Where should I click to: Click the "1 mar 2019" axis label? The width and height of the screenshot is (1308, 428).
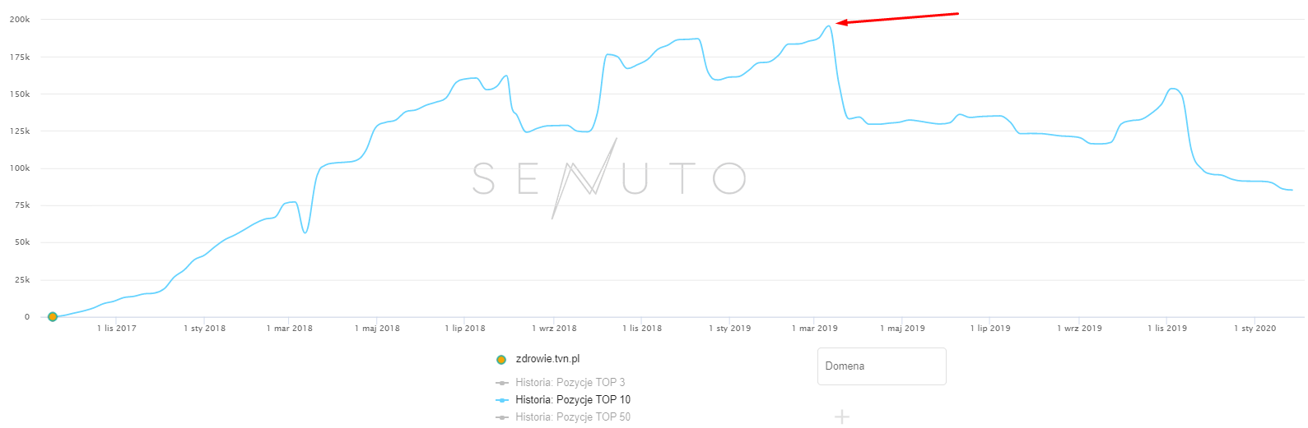[815, 329]
